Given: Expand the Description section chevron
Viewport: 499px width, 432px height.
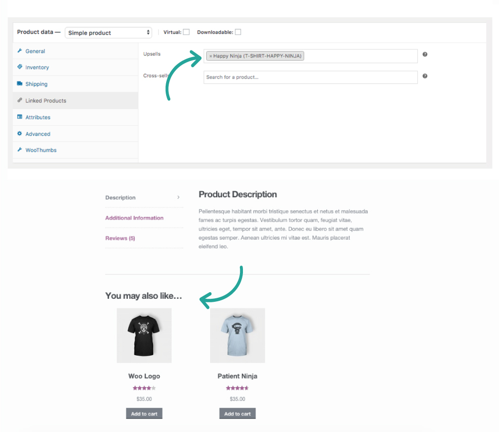Looking at the screenshot, I should (178, 197).
